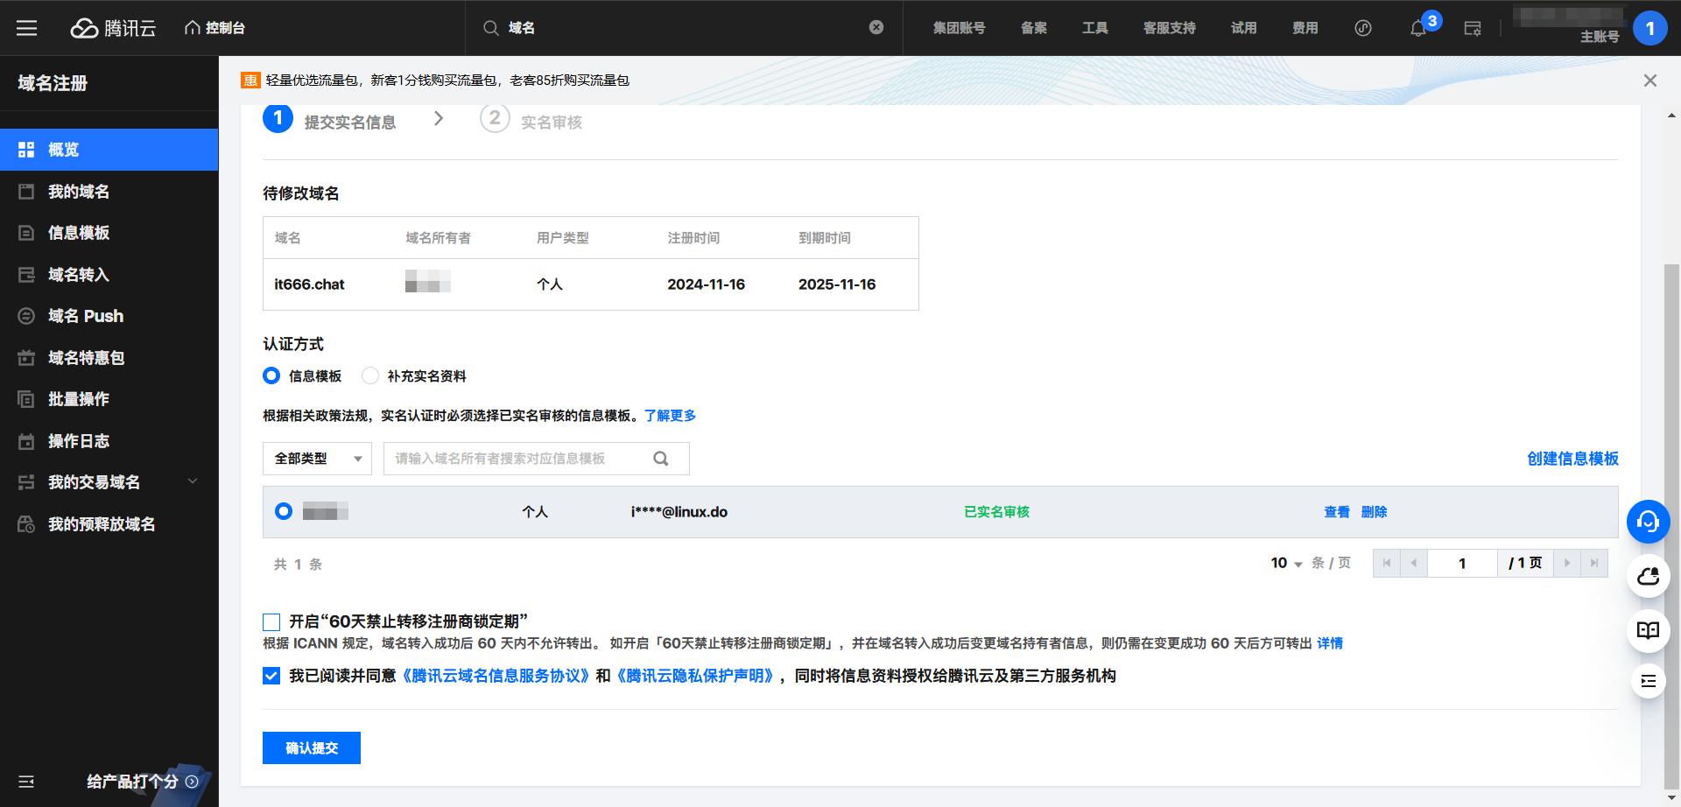
Task: Open the documentation book floating icon
Action: [1649, 630]
